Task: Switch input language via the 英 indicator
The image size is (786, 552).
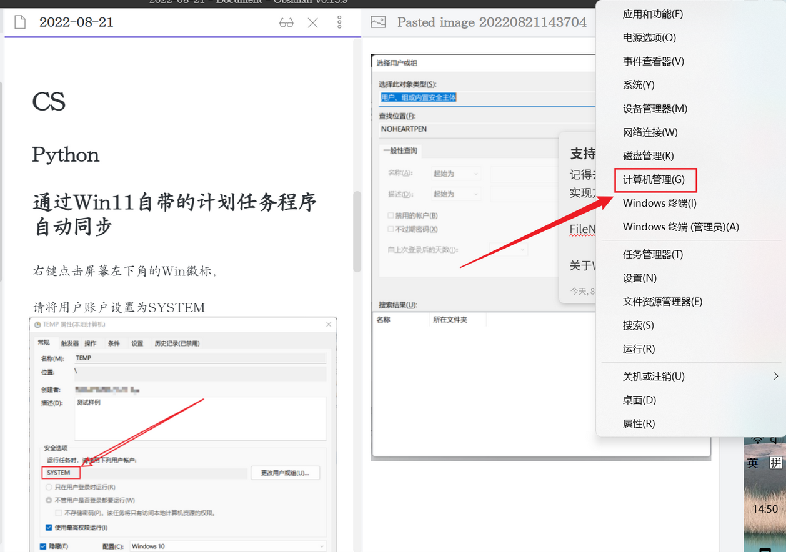Action: pos(753,463)
